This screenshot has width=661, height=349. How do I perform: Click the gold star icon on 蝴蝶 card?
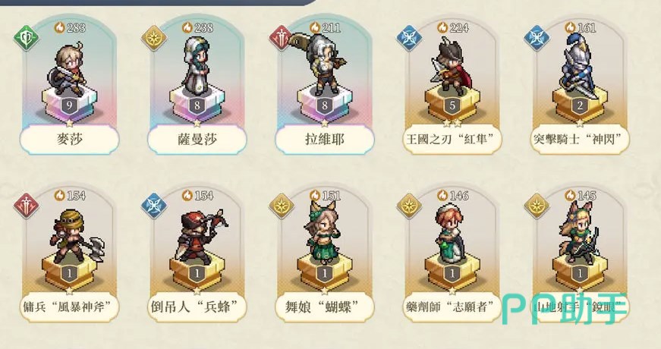point(282,206)
